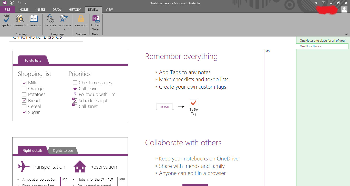Switch to the DRAW ribbon tab
Image resolution: width=350 pixels, height=186 pixels.
[57, 9]
